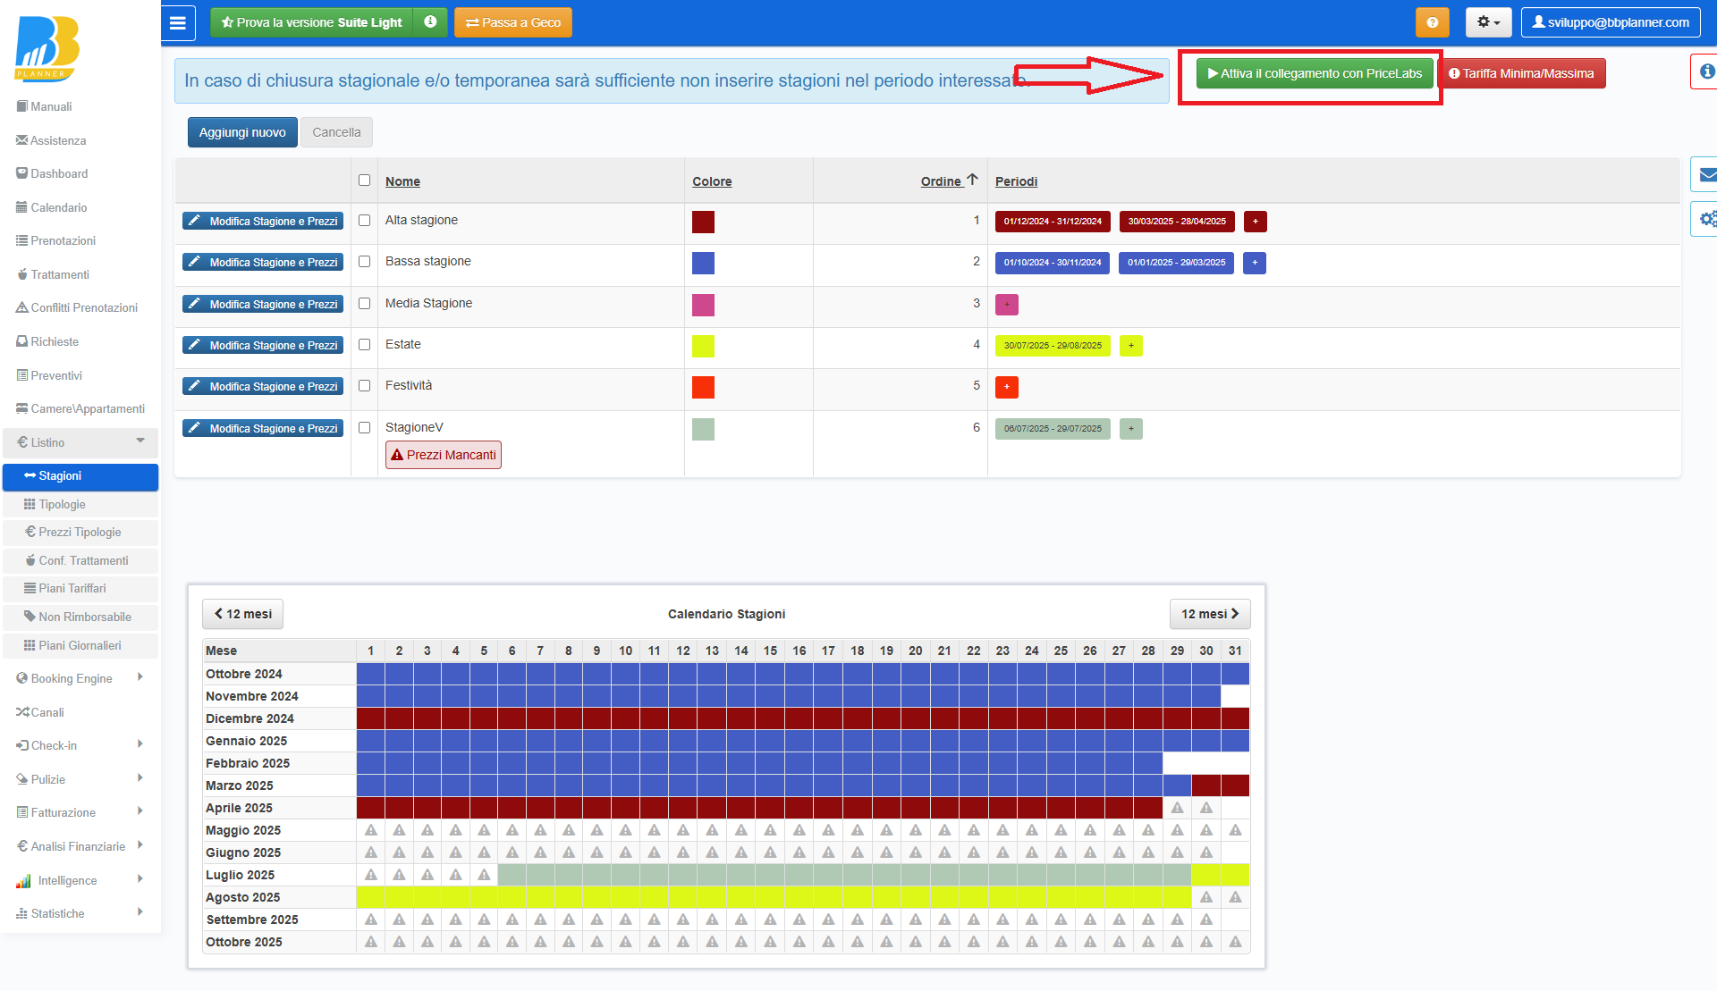Image resolution: width=1717 pixels, height=991 pixels.
Task: Go to Dashboard
Action: point(52,173)
